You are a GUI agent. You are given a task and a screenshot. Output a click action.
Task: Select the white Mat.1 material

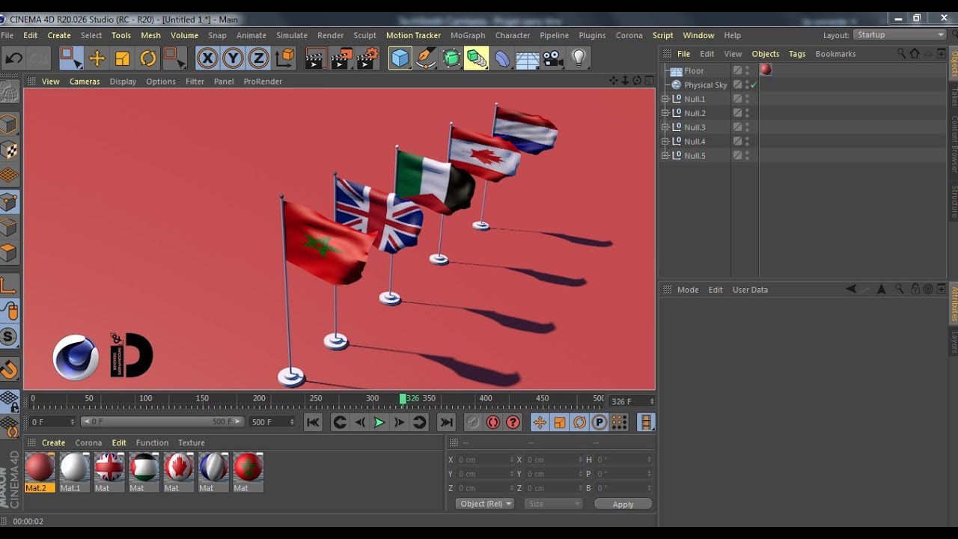point(74,472)
